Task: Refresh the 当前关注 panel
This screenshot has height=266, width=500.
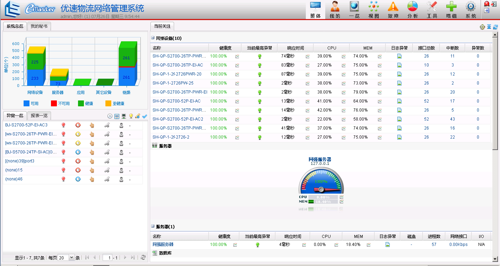Action: [x=495, y=27]
